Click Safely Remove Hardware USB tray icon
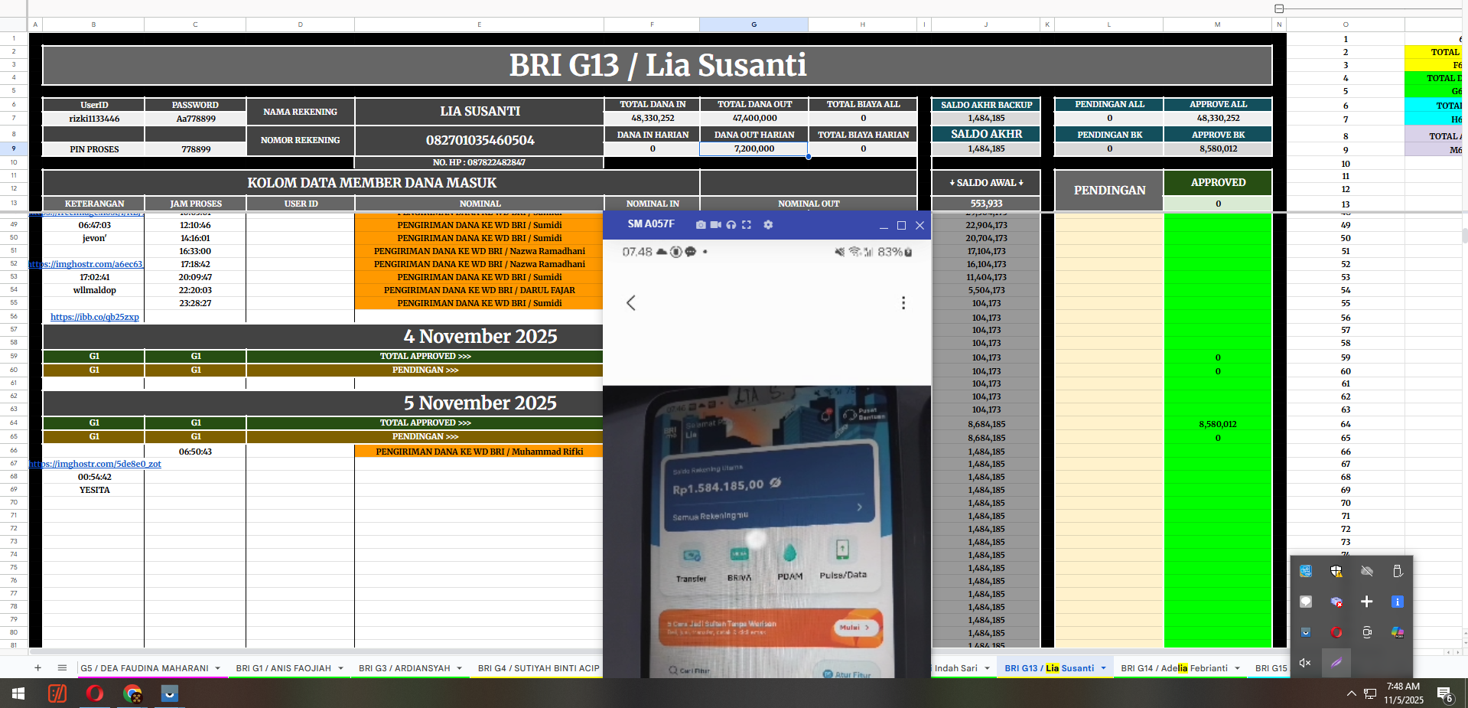The image size is (1468, 708). [x=1398, y=571]
